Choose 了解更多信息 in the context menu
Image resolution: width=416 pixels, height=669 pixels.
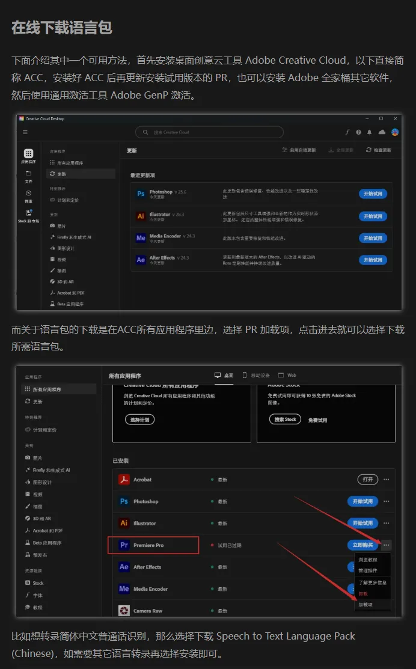point(373,583)
